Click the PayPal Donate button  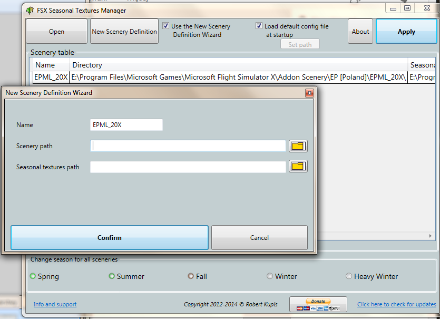(318, 304)
